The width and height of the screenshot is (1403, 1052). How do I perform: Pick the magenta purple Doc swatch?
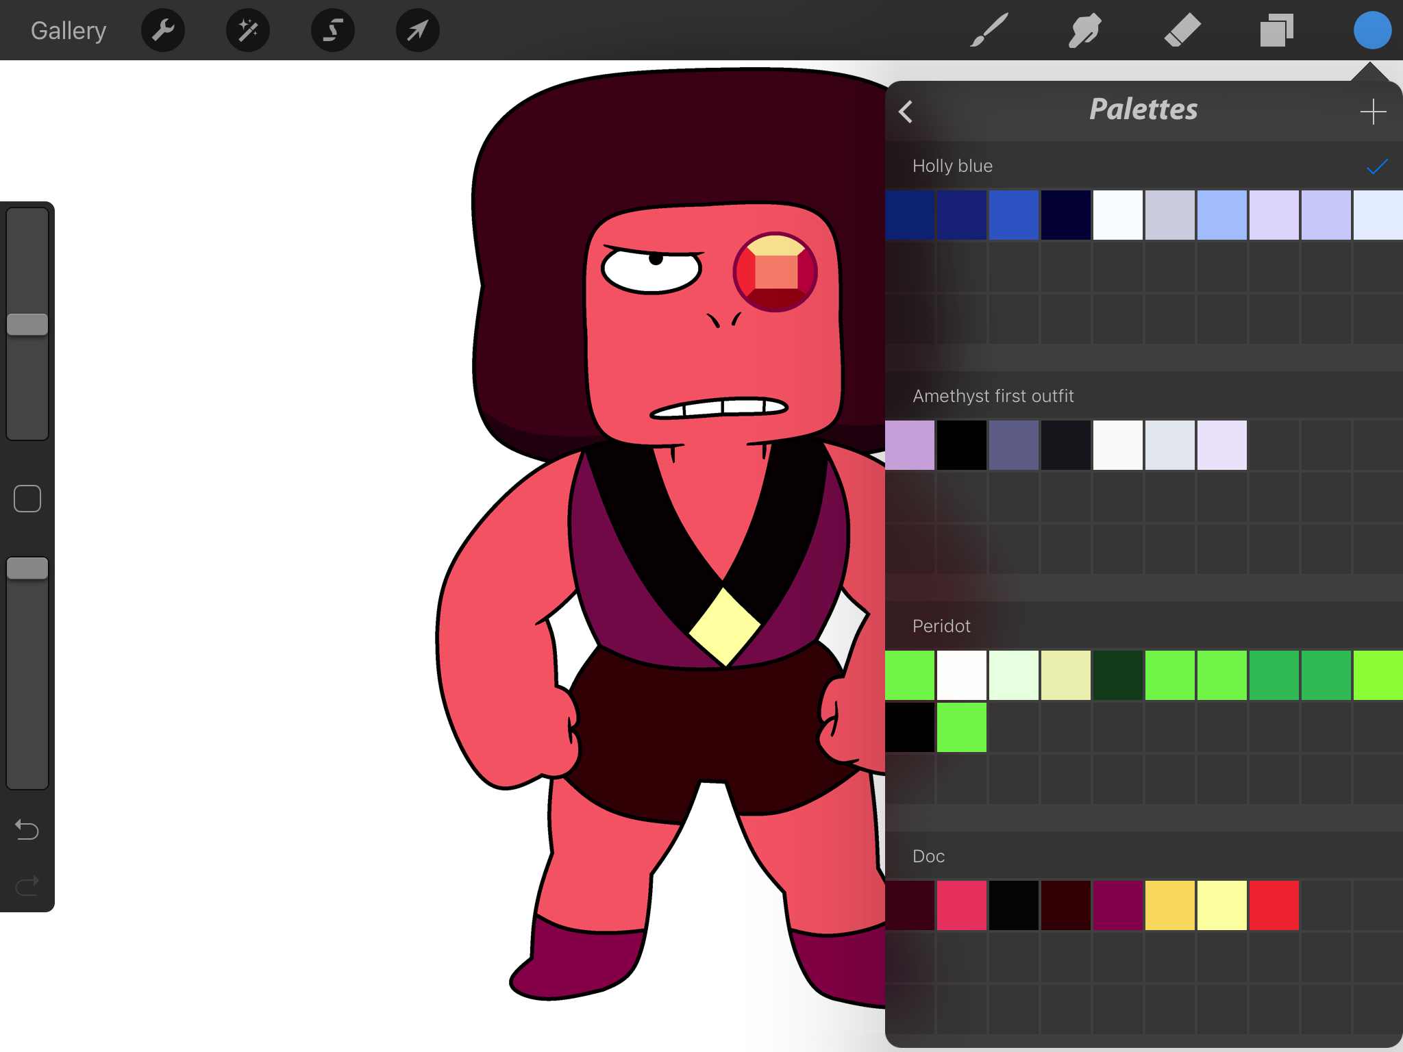(x=1118, y=905)
